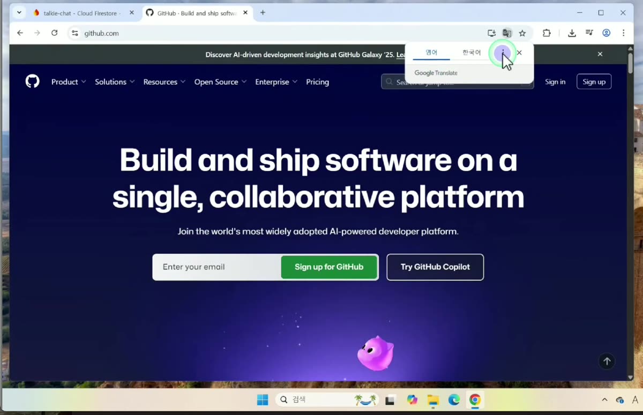Dismiss the GitHub Galaxy announcement banner

[600, 54]
